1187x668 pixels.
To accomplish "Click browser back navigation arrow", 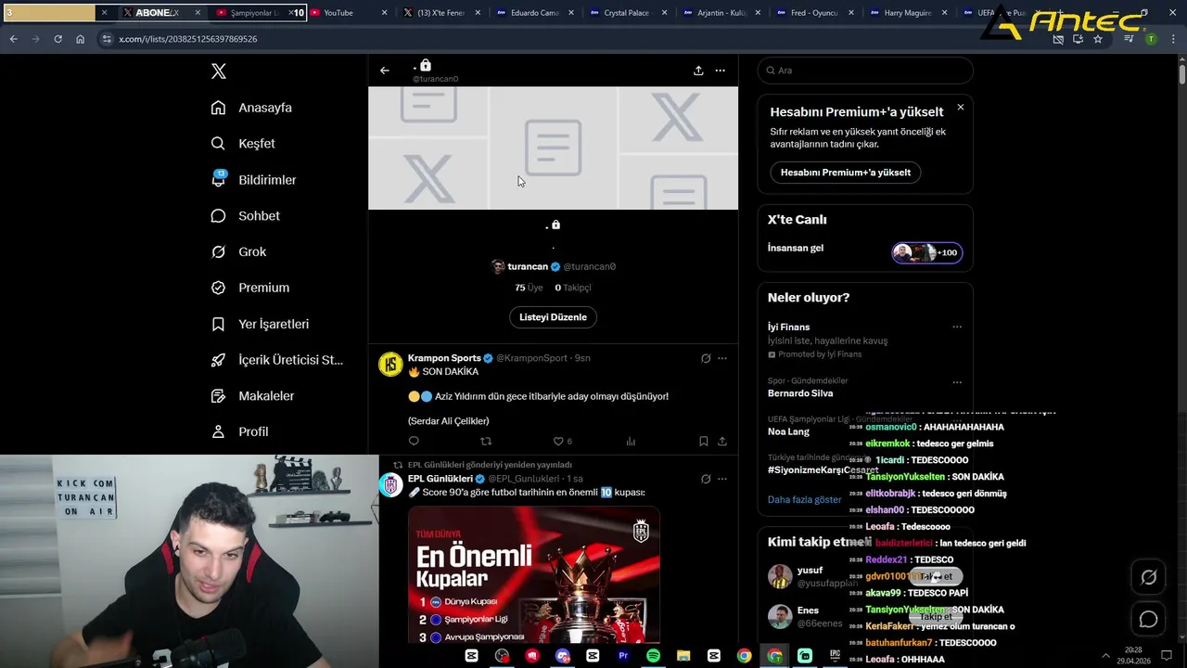I will (x=13, y=39).
